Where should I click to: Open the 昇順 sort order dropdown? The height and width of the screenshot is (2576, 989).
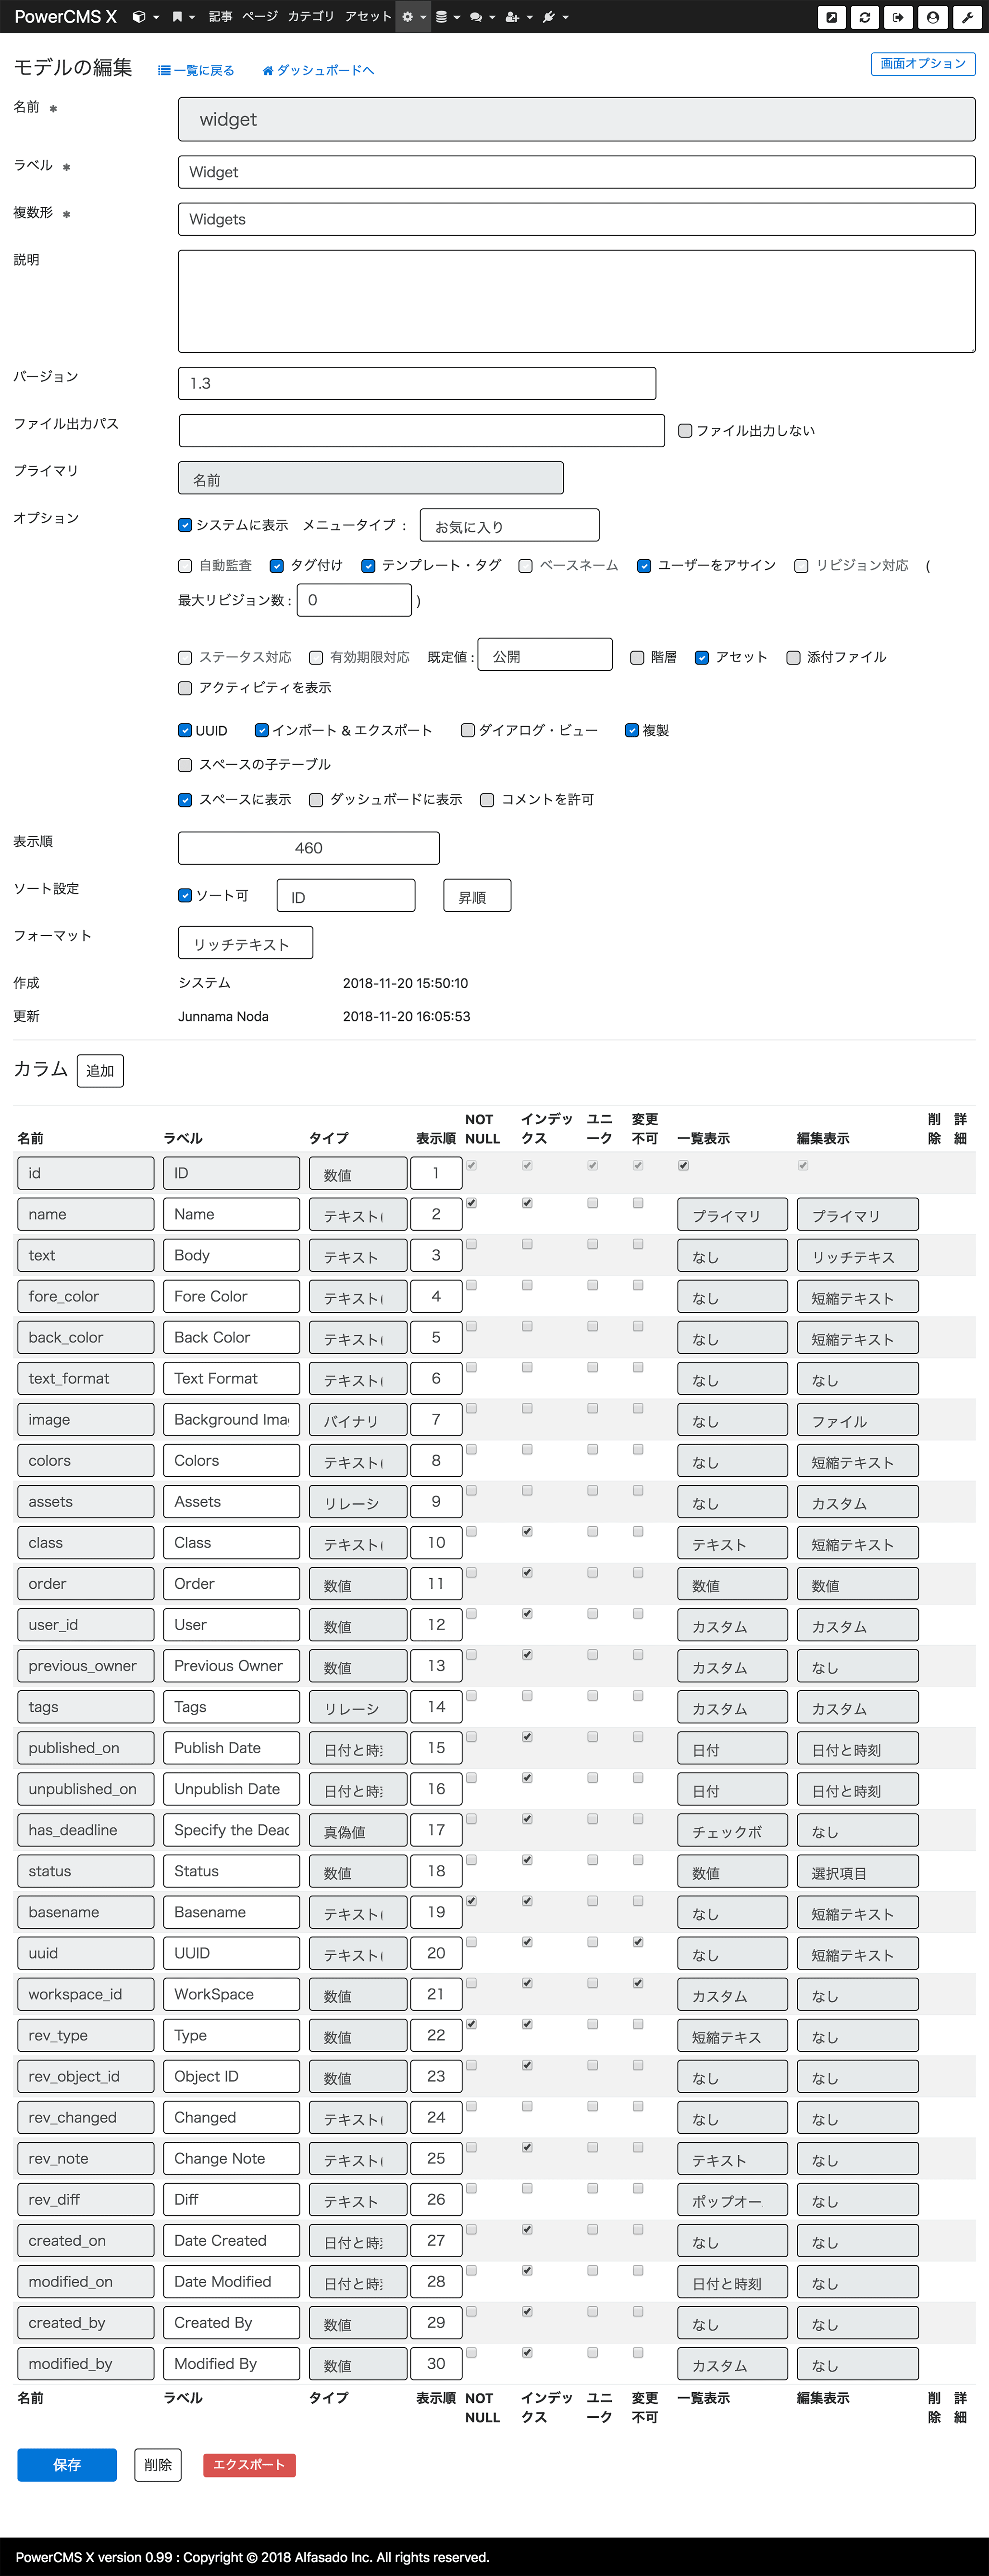click(477, 896)
